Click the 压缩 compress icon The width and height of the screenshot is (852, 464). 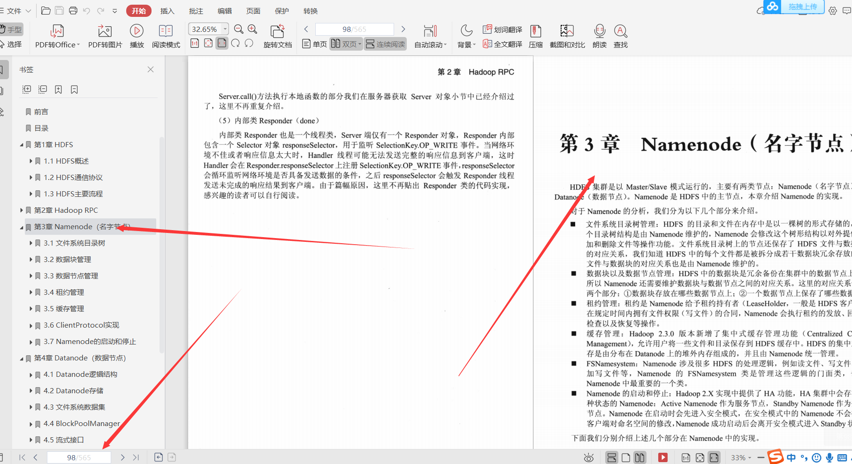click(535, 31)
